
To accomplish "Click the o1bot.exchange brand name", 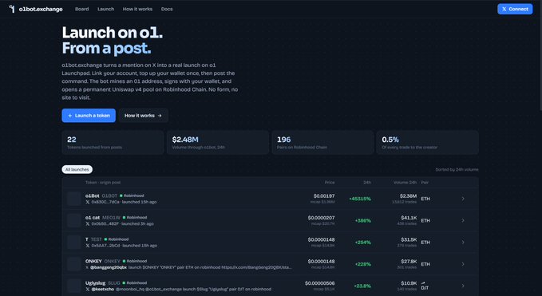I will (41, 9).
